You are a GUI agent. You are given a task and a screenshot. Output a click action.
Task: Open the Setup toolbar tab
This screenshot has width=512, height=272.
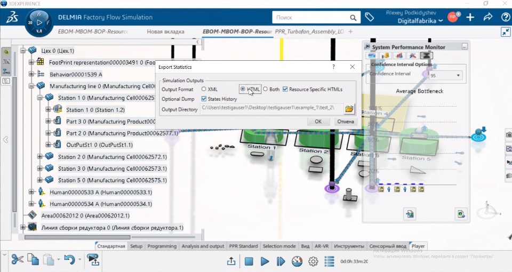point(136,246)
